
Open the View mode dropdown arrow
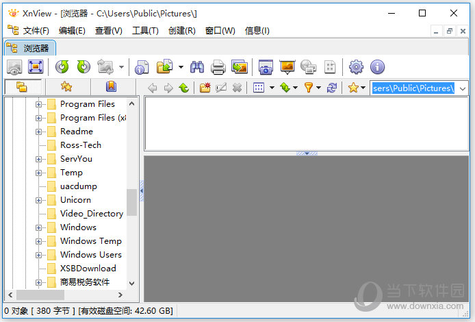pos(272,88)
